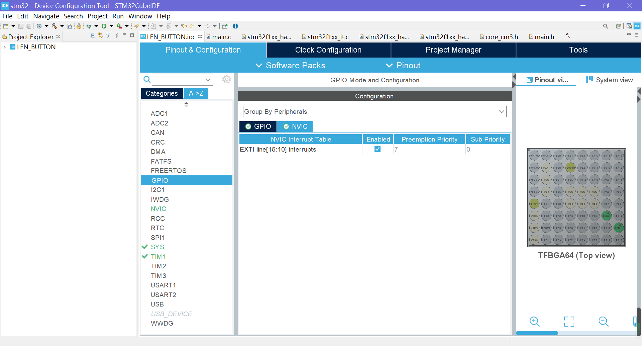Open the Project menu
This screenshot has height=346, width=642.
pyautogui.click(x=98, y=16)
